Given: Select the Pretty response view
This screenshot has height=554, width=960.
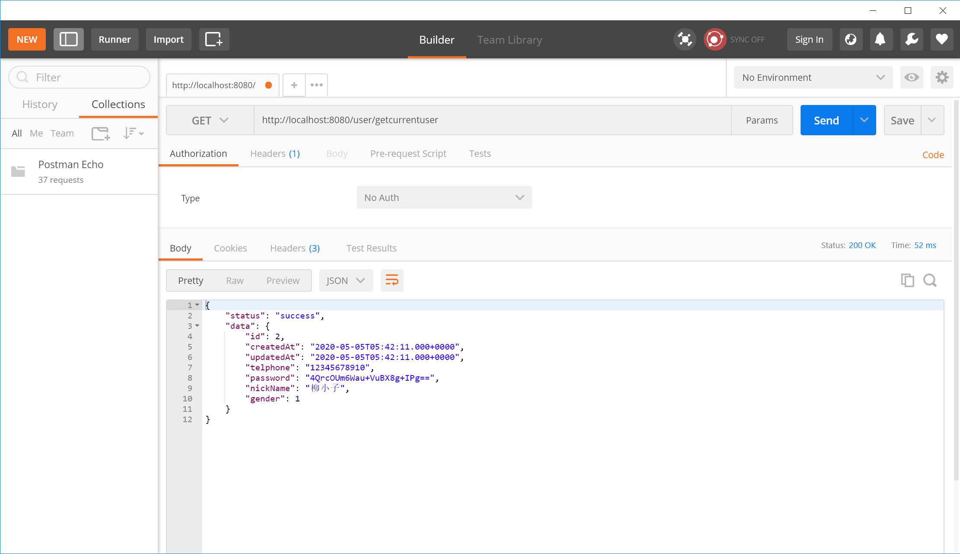Looking at the screenshot, I should (x=191, y=280).
